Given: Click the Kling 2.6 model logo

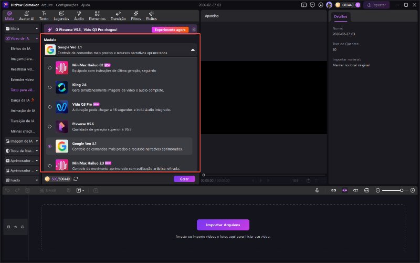Looking at the screenshot, I should [x=62, y=87].
